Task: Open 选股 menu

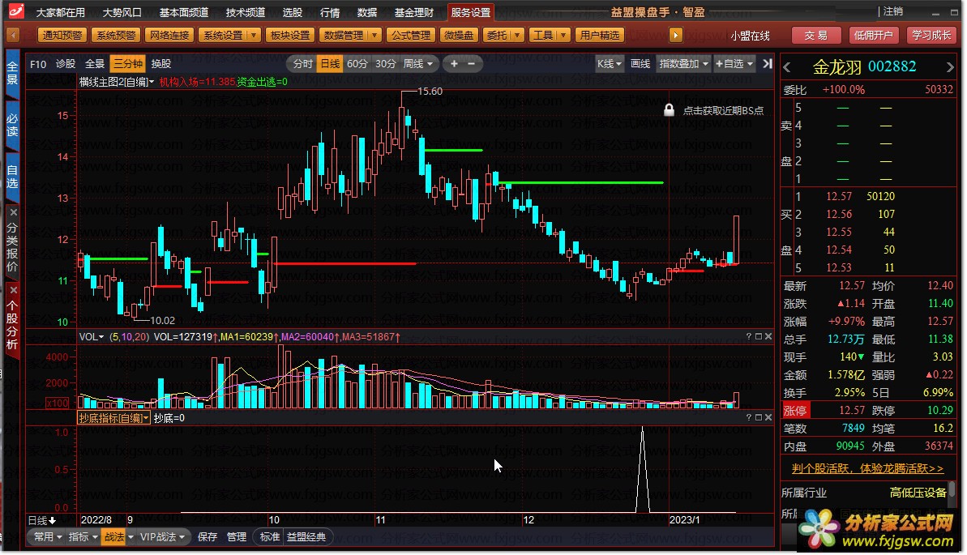Action: pos(293,11)
